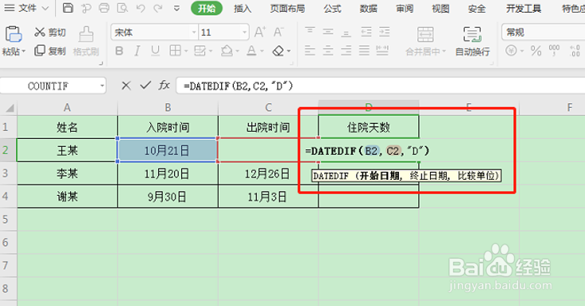Viewport: 585px width, 306px height.
Task: Click the eraser clear-format icon
Action: coord(279,50)
